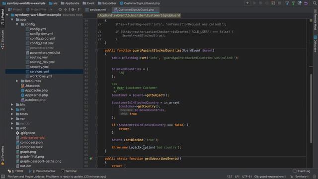Image resolution: width=318 pixels, height=179 pixels.
Task: Click the Debug toolbar icon
Action: 260,3
